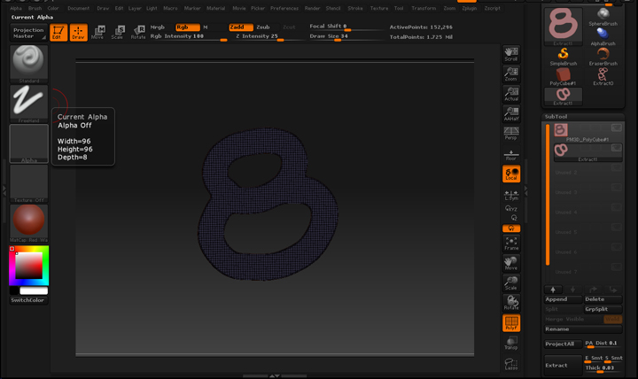Select the SimpleBrush tool

click(x=564, y=57)
